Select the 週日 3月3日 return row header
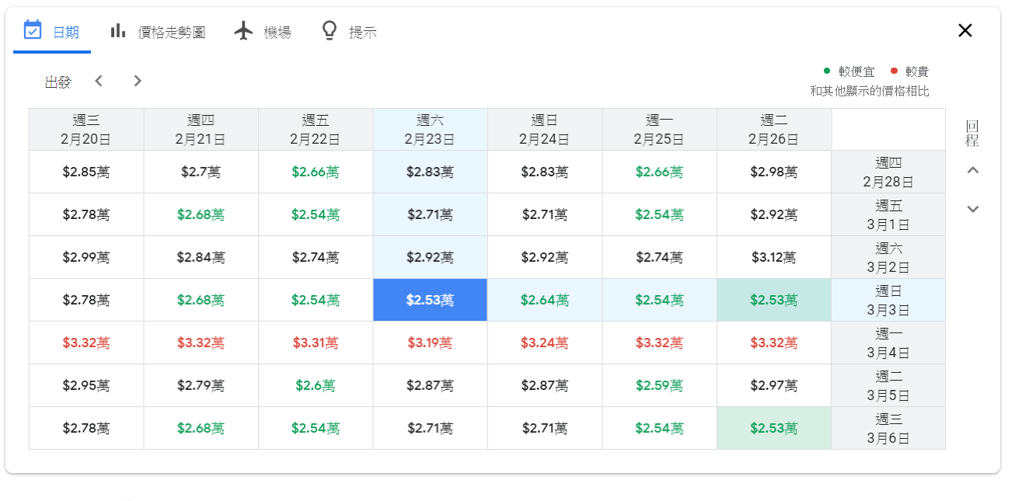The height and width of the screenshot is (501, 1022). pyautogui.click(x=888, y=300)
